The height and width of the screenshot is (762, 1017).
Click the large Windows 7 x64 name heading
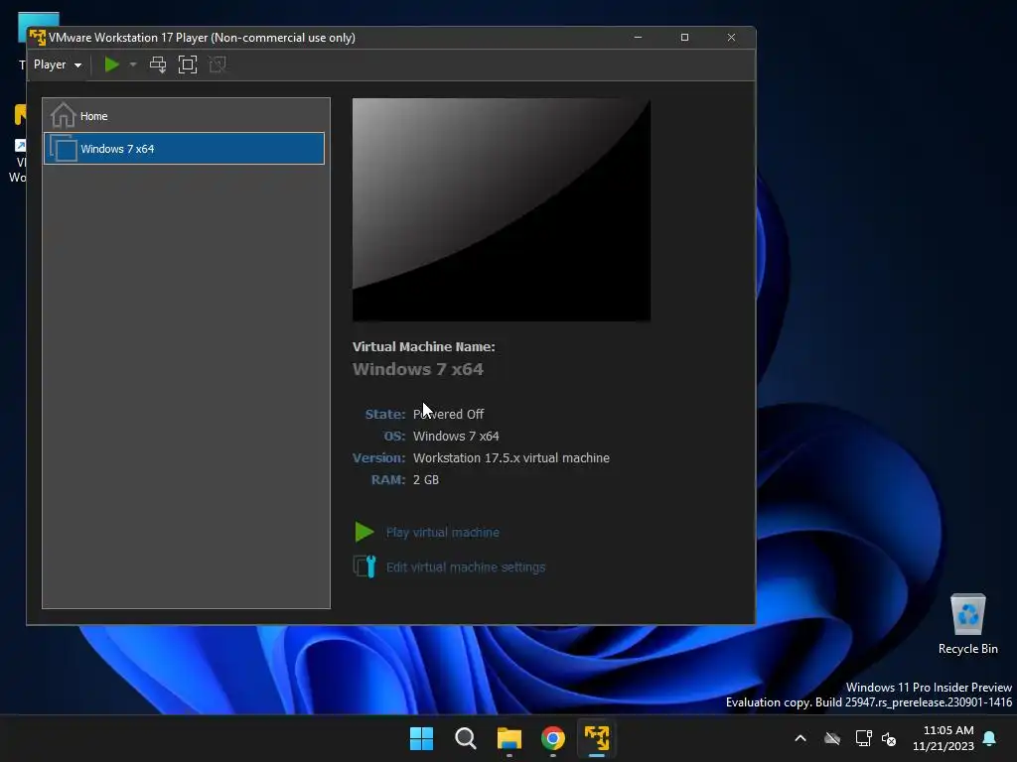click(418, 369)
